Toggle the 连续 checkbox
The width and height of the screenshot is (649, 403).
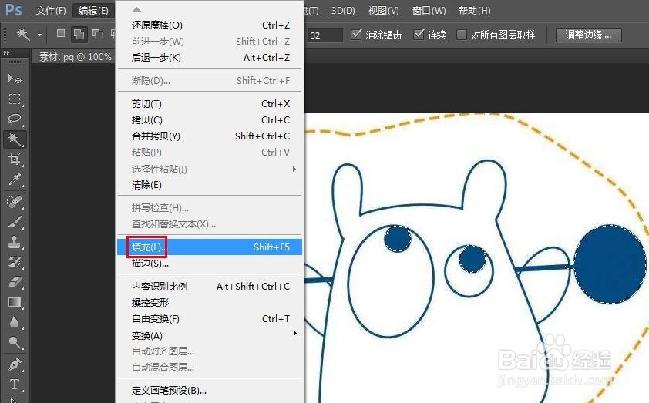pos(419,35)
